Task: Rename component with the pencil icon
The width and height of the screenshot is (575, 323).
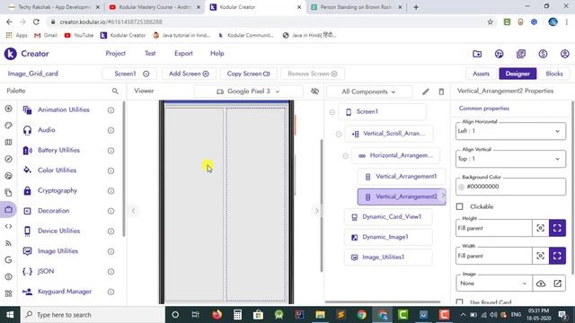Action: pyautogui.click(x=425, y=92)
